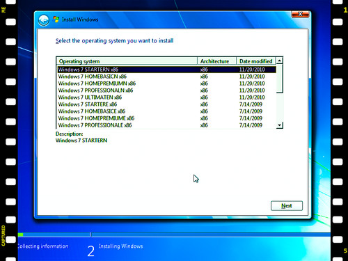Select Windows 7 STARTERE x86 row

[166, 104]
